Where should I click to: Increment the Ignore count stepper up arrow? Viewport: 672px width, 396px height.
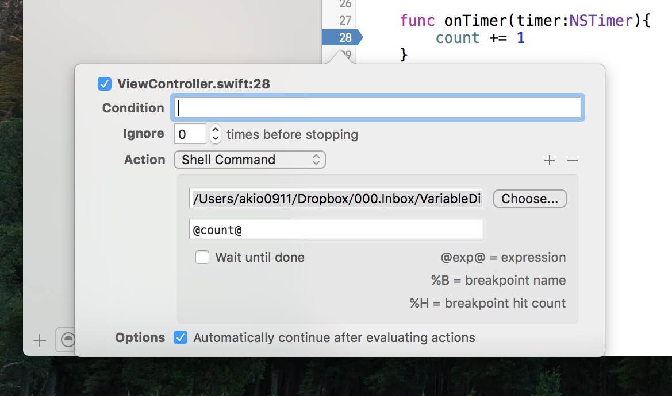tap(216, 130)
